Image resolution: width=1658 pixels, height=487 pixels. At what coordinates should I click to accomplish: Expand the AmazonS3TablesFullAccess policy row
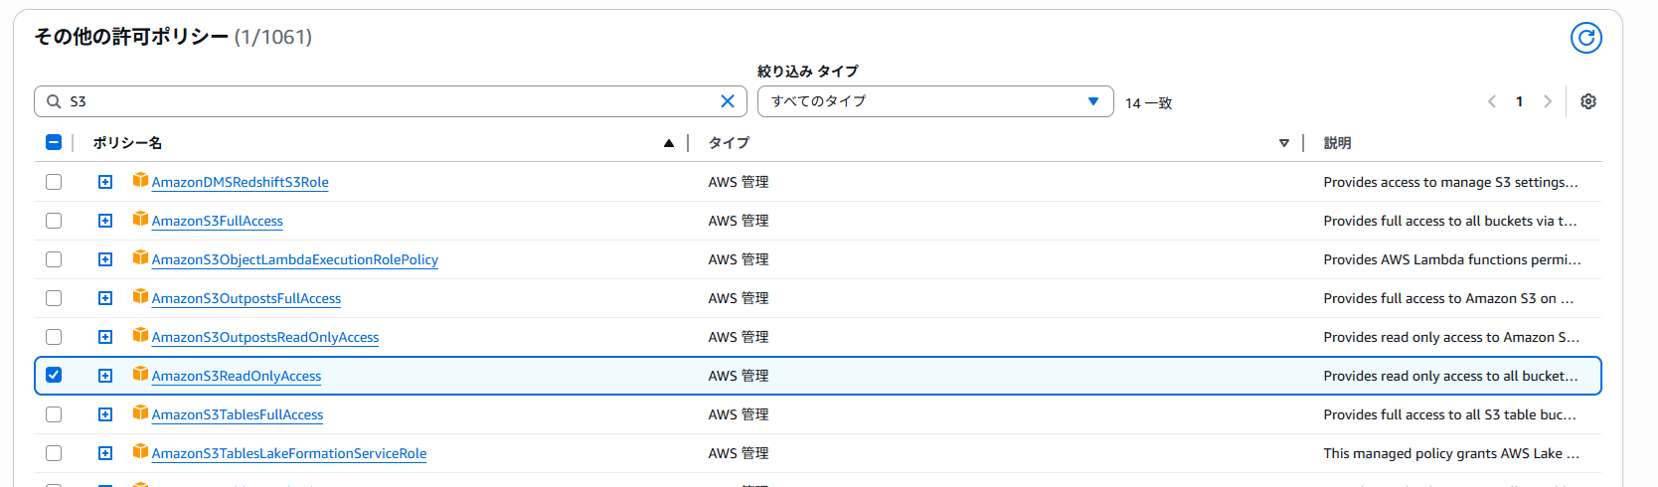pos(105,414)
